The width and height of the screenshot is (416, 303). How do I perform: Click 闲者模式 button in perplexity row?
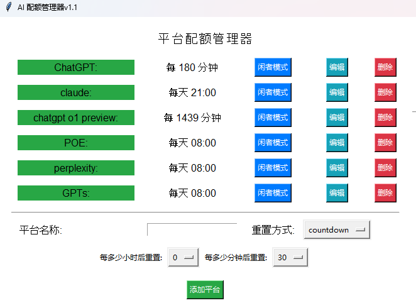(x=273, y=168)
